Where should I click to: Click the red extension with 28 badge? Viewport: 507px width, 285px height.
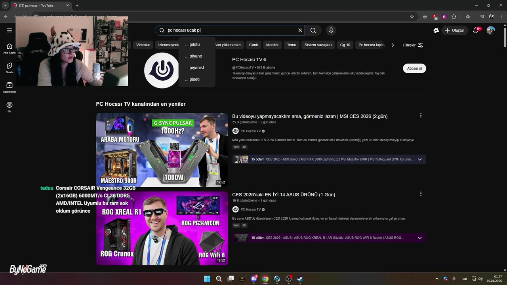point(435,17)
